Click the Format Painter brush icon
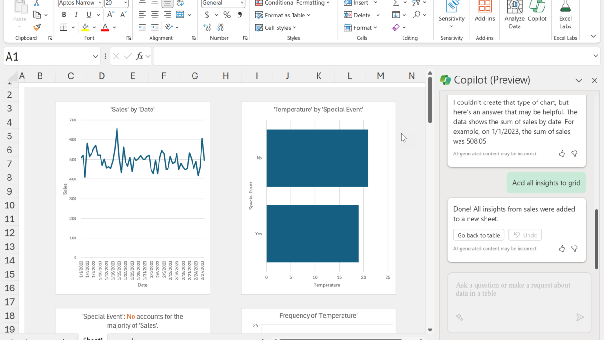This screenshot has height=340, width=604. point(37,27)
